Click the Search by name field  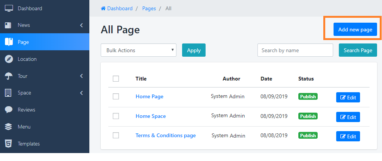pos(295,50)
